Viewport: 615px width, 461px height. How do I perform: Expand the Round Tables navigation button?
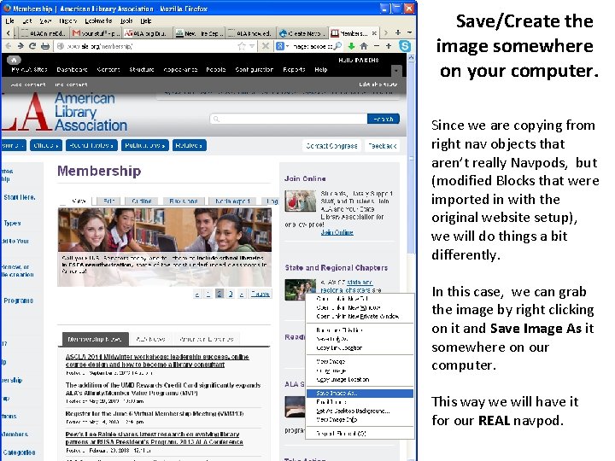[x=91, y=145]
